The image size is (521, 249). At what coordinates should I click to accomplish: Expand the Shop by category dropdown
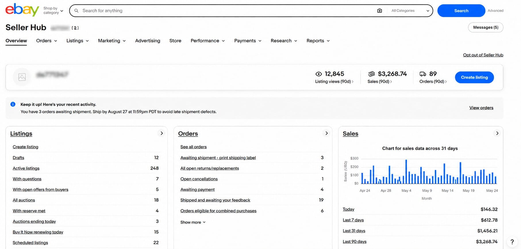[x=53, y=11]
